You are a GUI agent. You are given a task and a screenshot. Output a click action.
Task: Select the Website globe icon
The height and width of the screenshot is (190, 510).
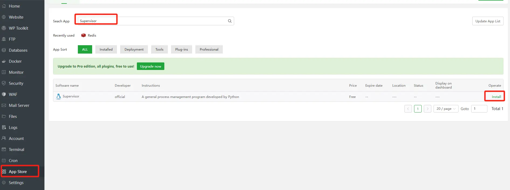4,17
